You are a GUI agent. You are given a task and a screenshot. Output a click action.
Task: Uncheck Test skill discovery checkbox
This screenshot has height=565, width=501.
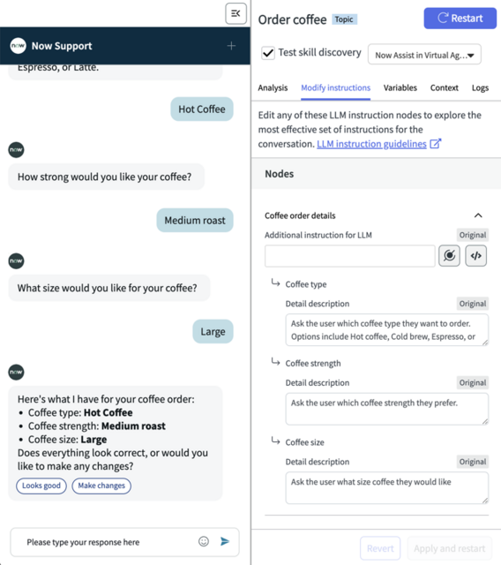pyautogui.click(x=268, y=53)
